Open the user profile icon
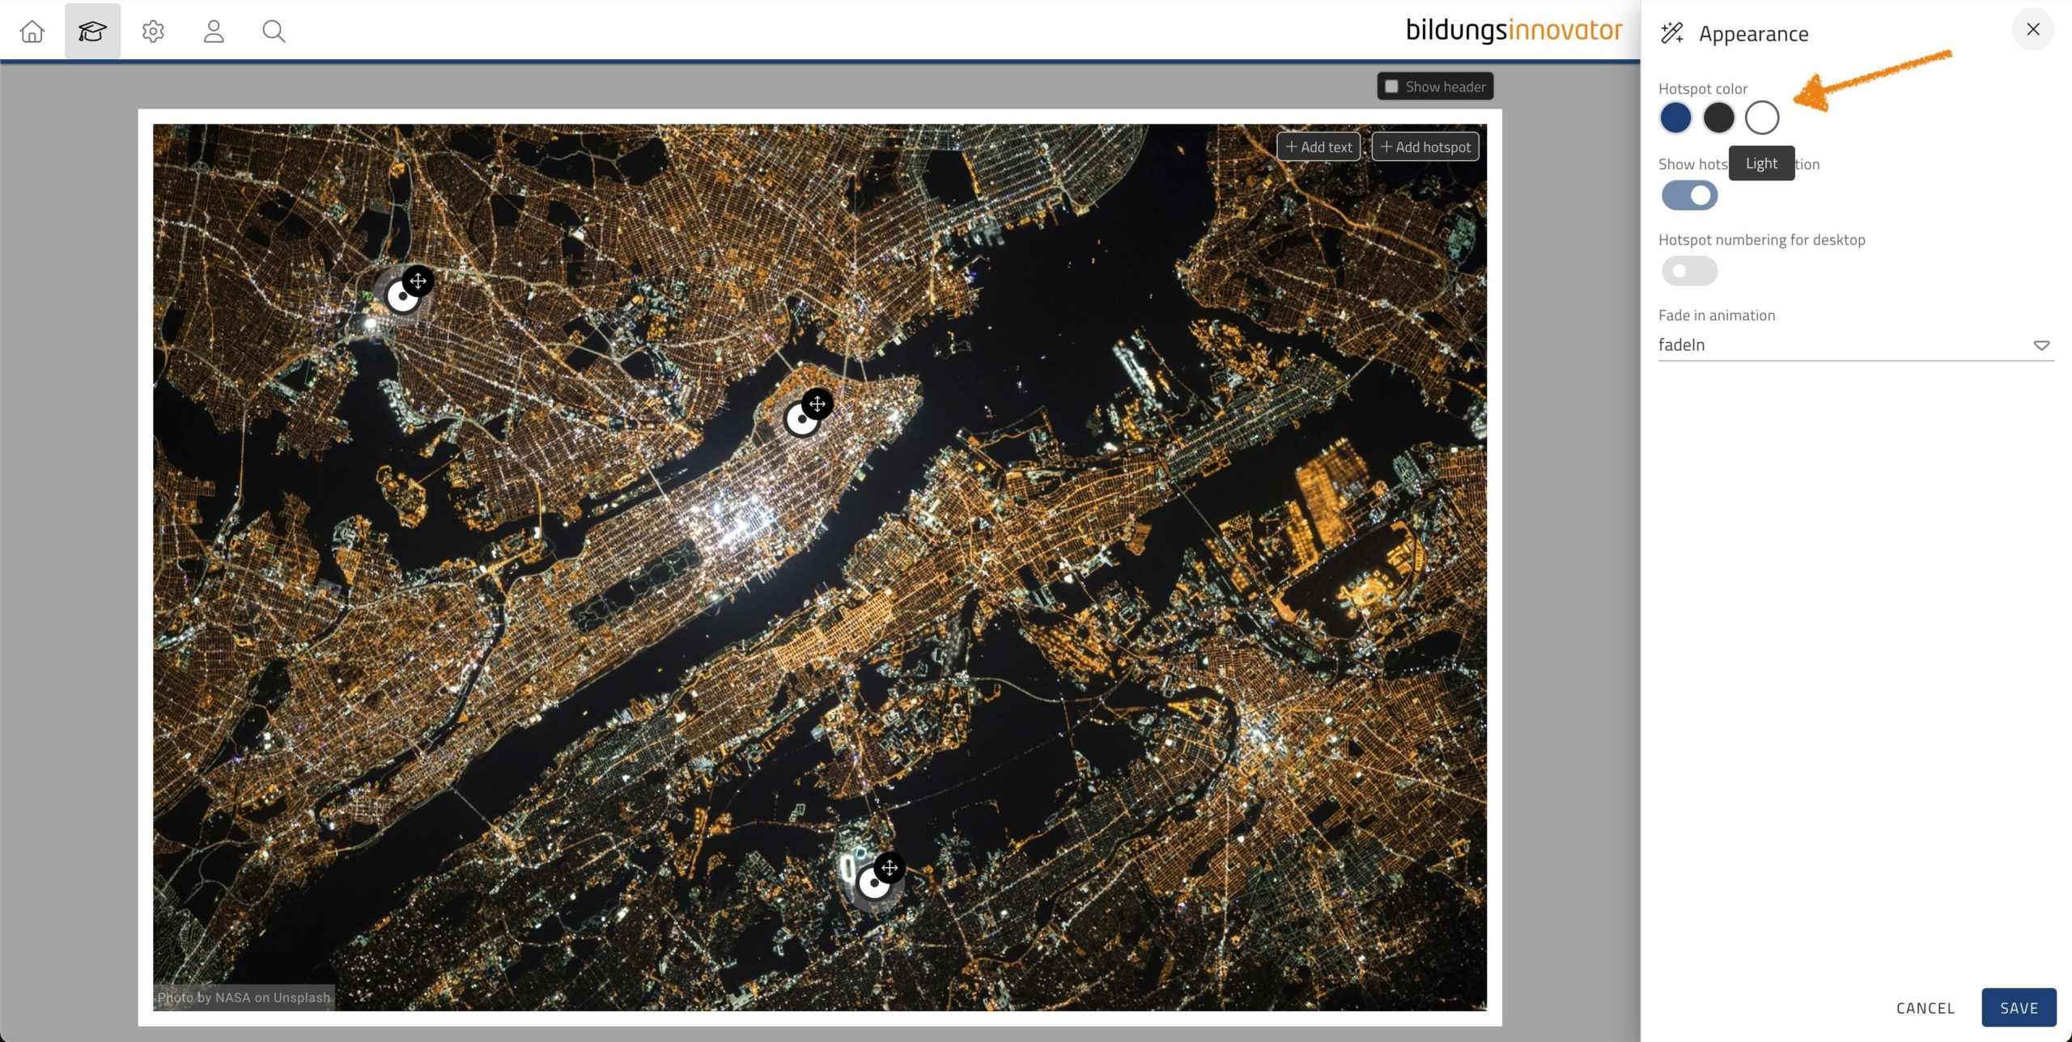This screenshot has height=1042, width=2072. point(214,32)
